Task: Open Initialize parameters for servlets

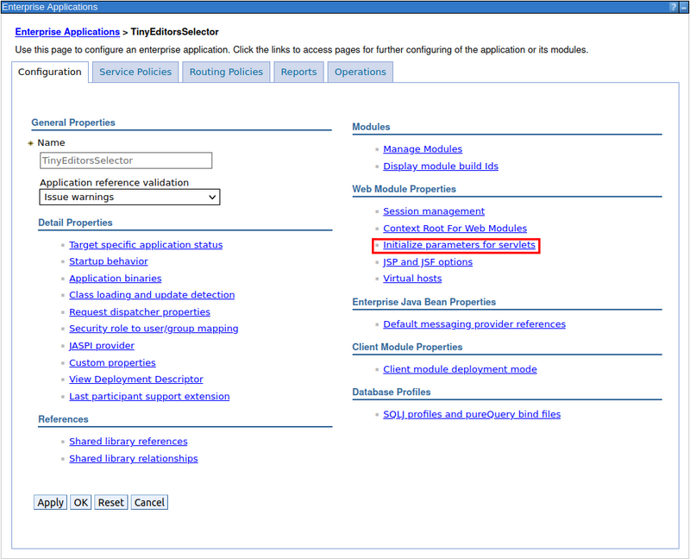Action: click(x=458, y=244)
